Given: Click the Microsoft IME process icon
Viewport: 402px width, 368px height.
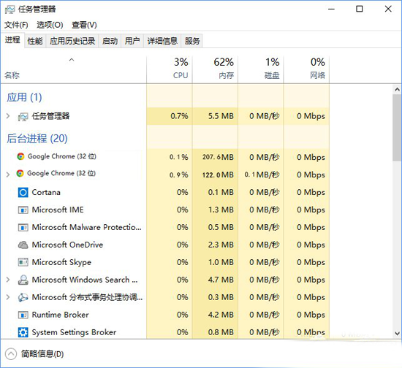Looking at the screenshot, I should (x=23, y=210).
